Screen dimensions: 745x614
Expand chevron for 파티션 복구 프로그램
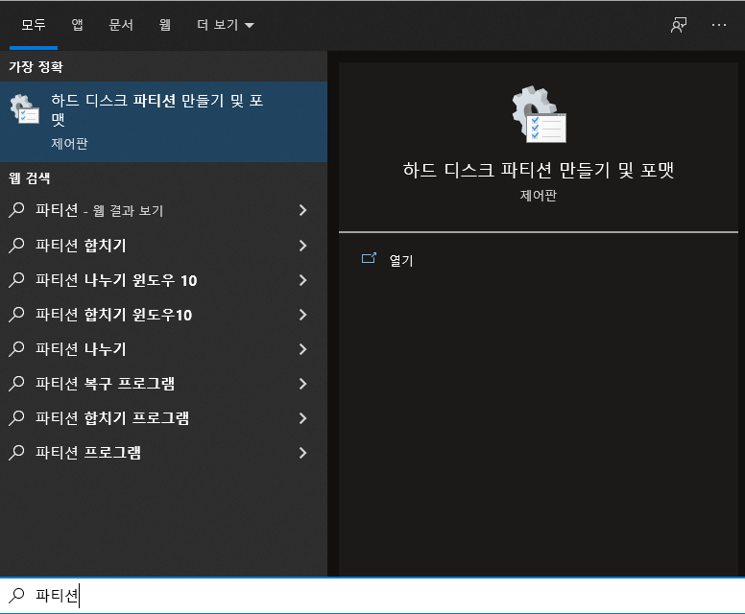click(302, 383)
